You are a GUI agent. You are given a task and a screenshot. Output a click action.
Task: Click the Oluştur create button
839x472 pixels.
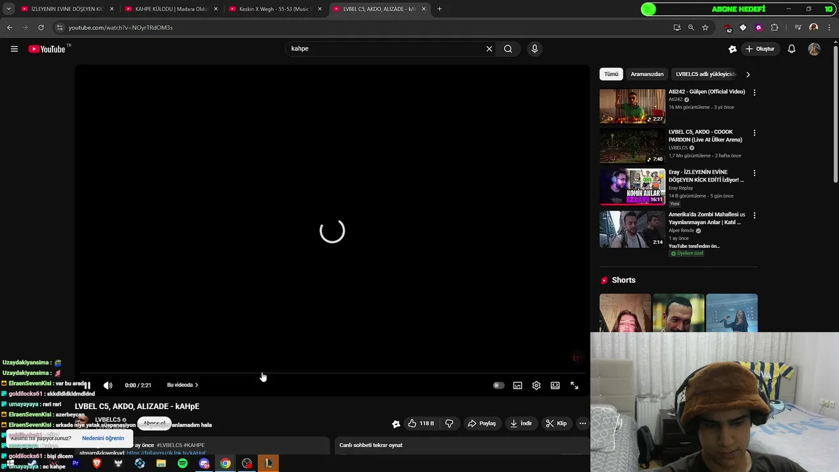(x=760, y=49)
